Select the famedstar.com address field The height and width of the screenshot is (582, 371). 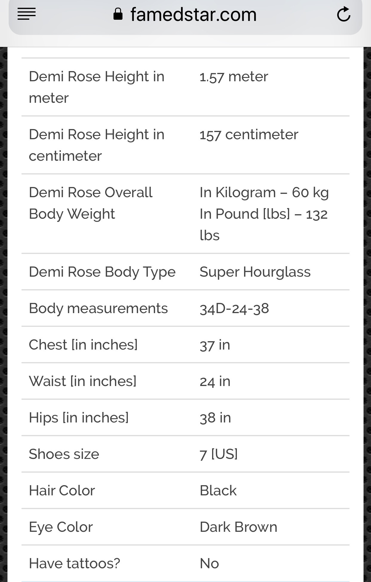tap(185, 15)
